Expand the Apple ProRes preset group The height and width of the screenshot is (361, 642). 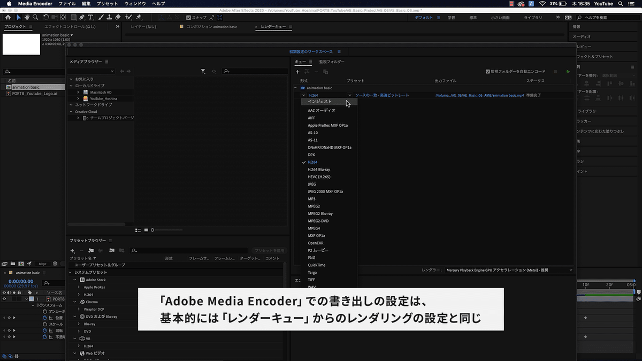[79, 287]
